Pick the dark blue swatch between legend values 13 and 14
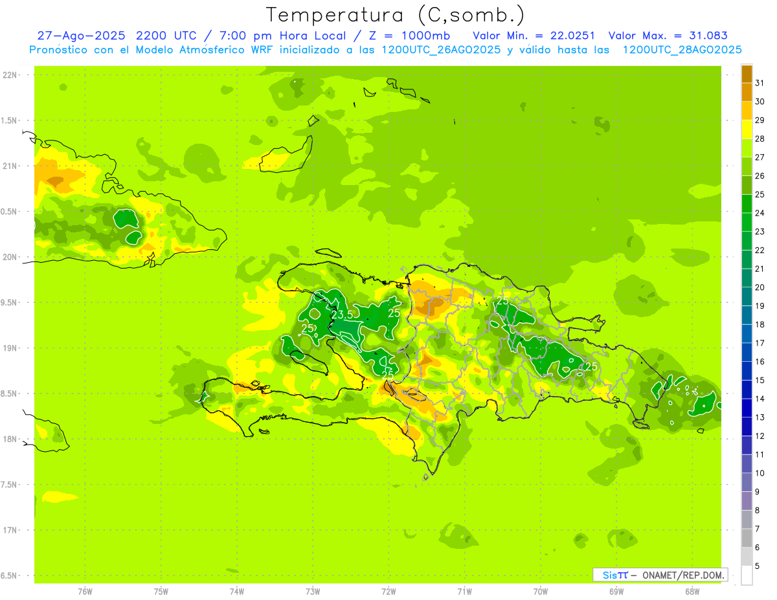Viewport: 777px width, 600px height. pos(747,408)
